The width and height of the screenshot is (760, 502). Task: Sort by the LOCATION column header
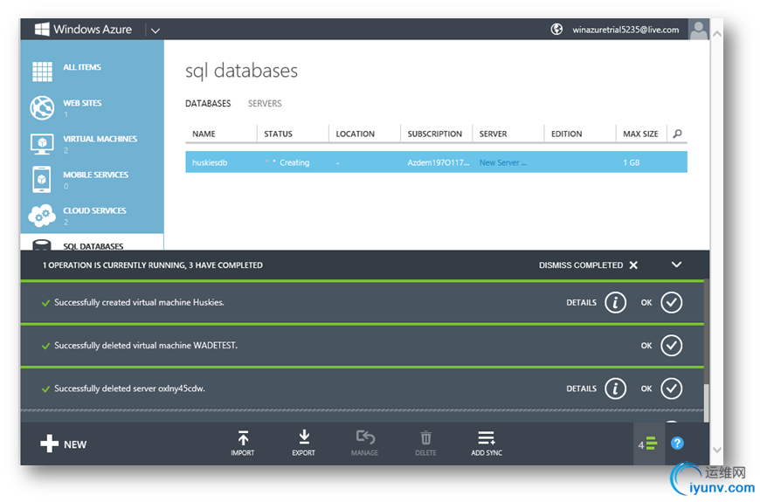coord(356,134)
